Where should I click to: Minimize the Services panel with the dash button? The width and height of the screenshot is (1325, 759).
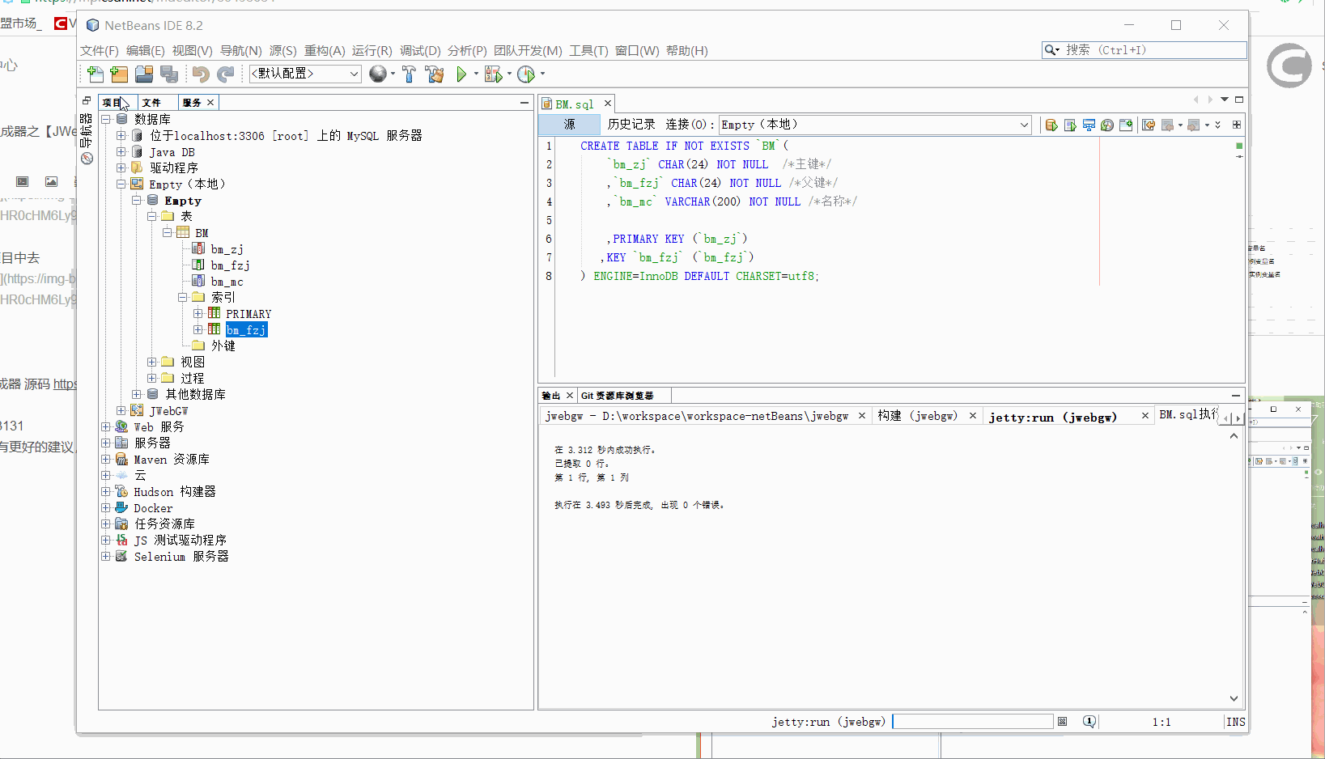point(524,102)
